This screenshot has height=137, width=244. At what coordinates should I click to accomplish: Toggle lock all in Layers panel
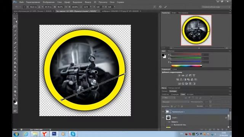[182, 106]
